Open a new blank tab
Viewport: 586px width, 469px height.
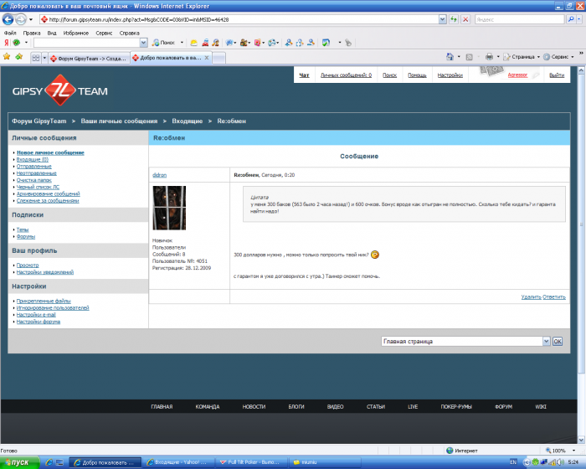[219, 59]
